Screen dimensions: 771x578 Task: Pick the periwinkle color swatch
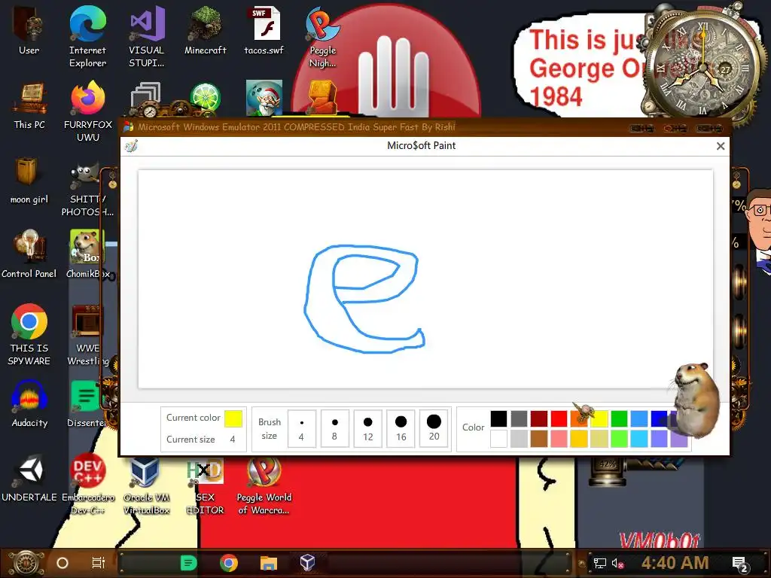(x=659, y=439)
